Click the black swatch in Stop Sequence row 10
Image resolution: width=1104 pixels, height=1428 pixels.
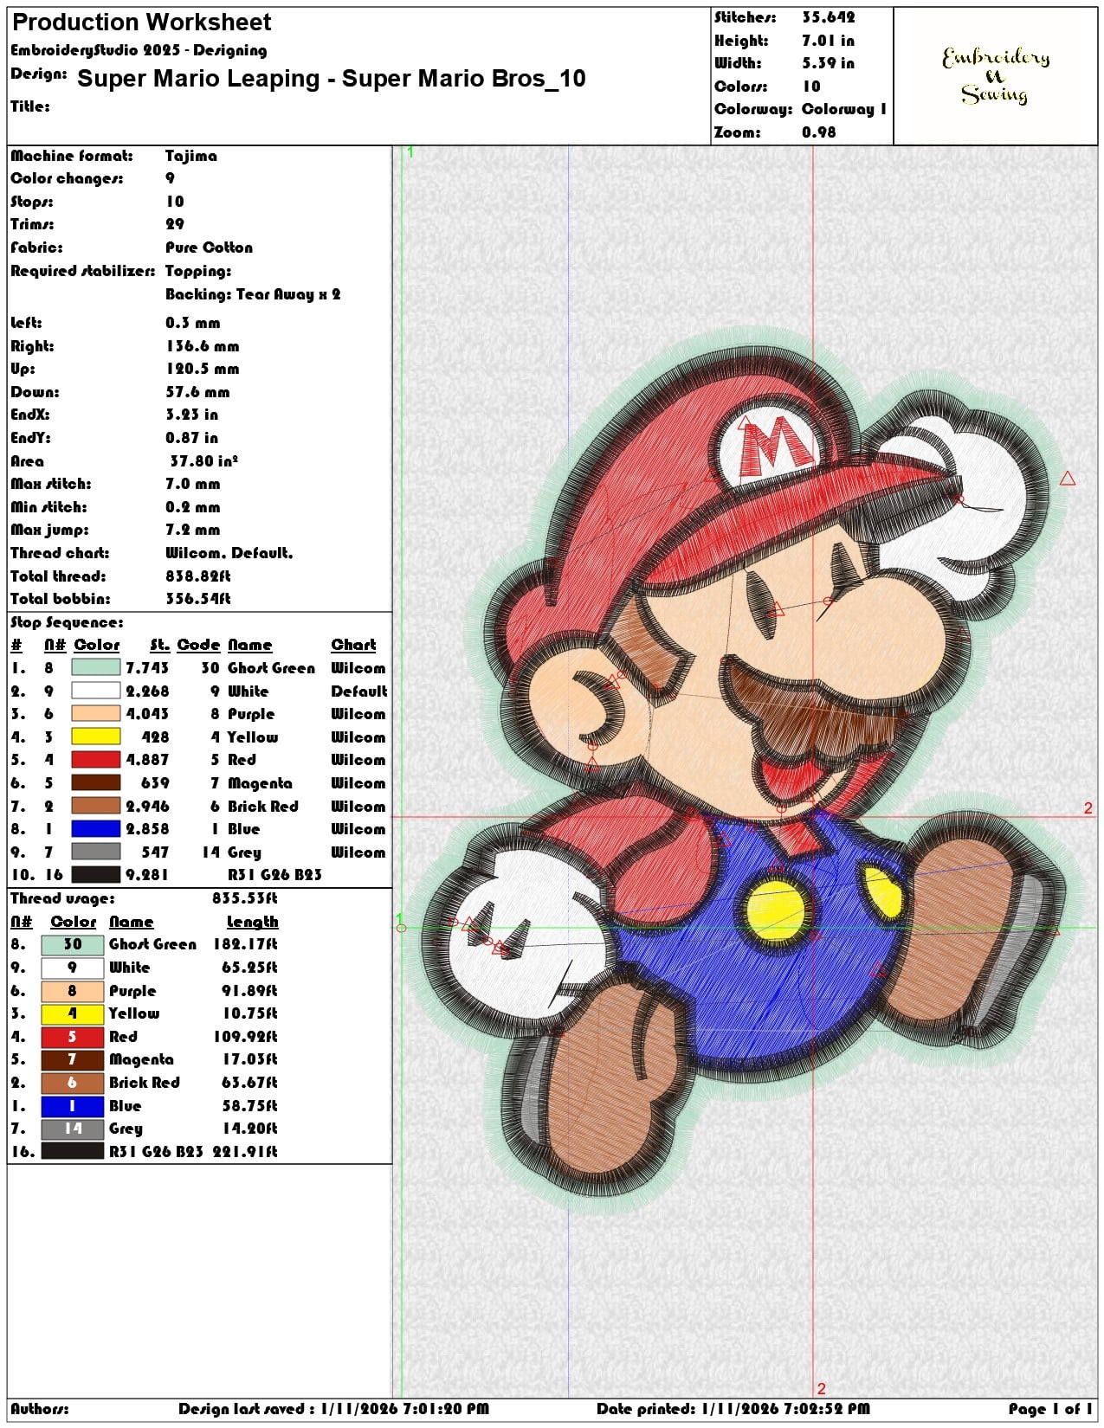(x=95, y=875)
